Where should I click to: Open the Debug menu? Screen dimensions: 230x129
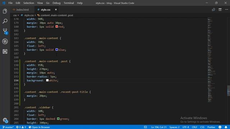coord(56,3)
